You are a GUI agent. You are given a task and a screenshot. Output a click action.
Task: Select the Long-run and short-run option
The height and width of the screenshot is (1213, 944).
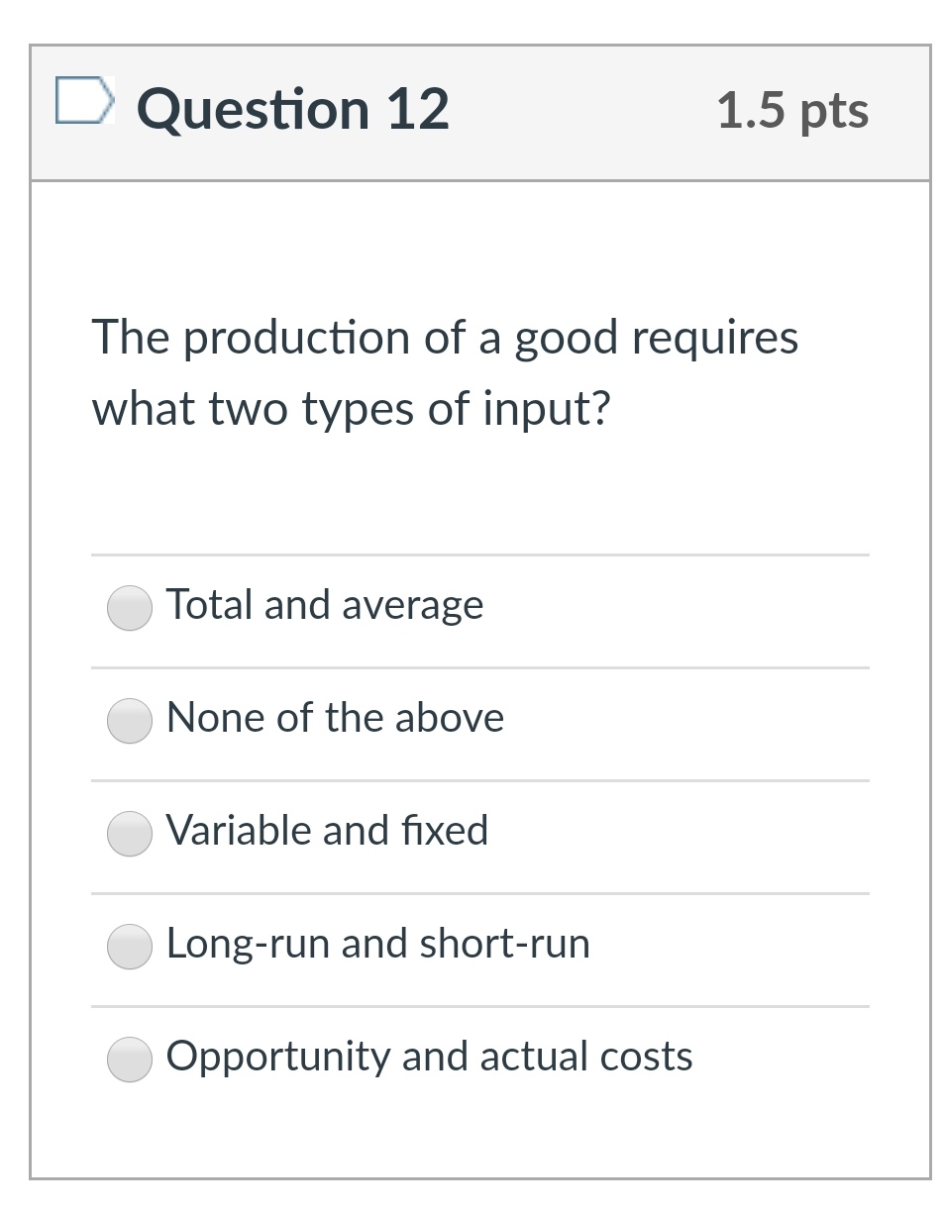coord(129,948)
